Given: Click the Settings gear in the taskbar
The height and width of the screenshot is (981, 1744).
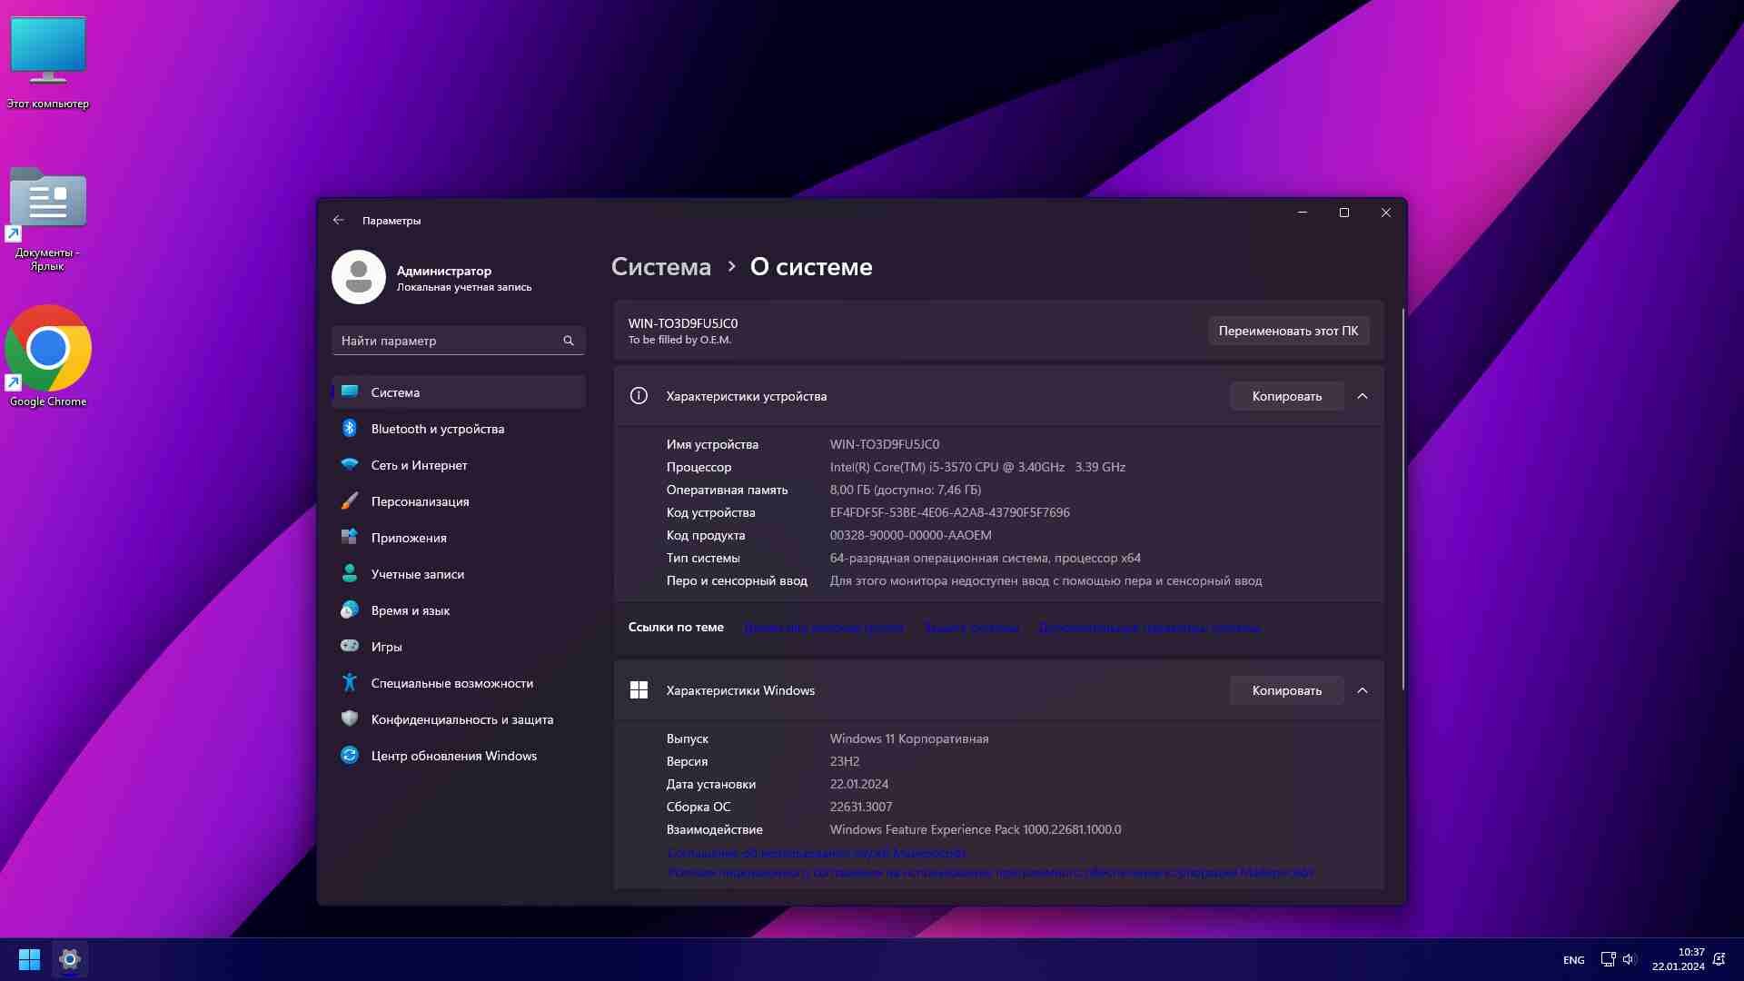Looking at the screenshot, I should click(x=70, y=959).
